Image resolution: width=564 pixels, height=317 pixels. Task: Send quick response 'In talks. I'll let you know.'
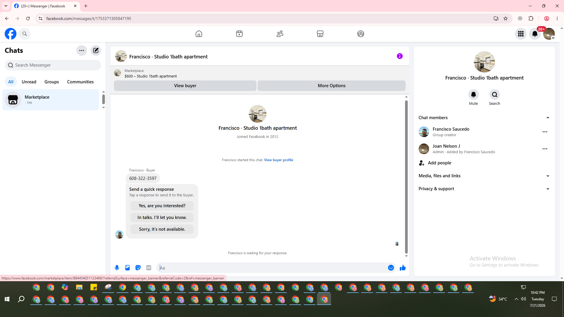coord(162,217)
